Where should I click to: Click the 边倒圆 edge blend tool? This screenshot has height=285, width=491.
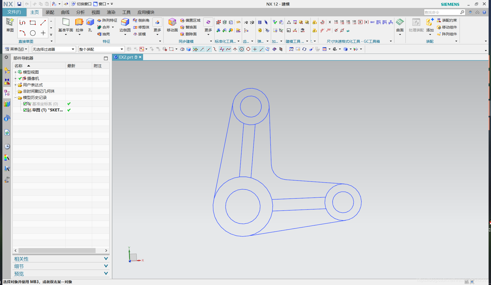[x=125, y=26]
